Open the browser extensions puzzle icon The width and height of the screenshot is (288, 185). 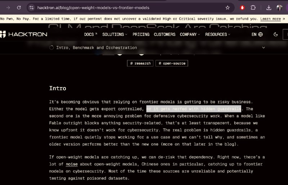pos(253,8)
